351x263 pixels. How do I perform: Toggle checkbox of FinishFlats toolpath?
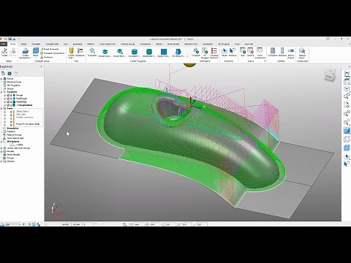8,102
